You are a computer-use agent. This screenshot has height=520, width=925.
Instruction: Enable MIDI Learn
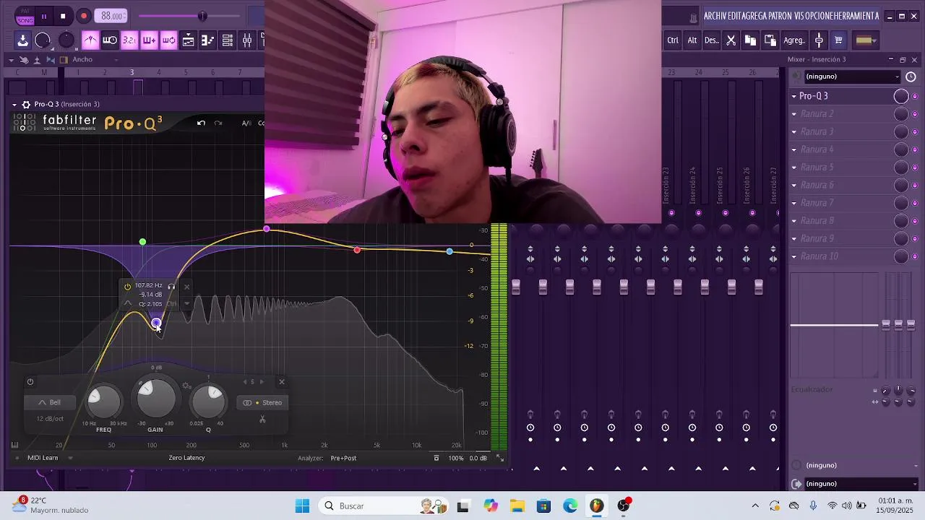[x=43, y=458]
